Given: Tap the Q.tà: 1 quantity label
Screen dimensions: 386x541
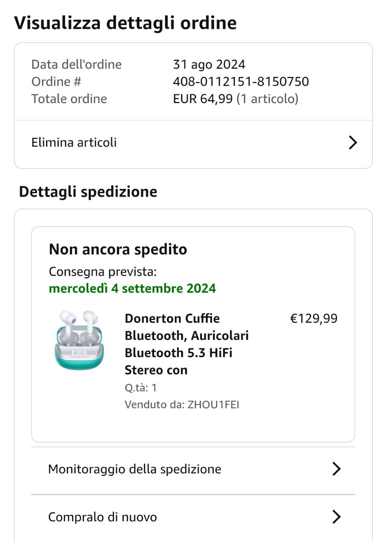Looking at the screenshot, I should coord(141,387).
